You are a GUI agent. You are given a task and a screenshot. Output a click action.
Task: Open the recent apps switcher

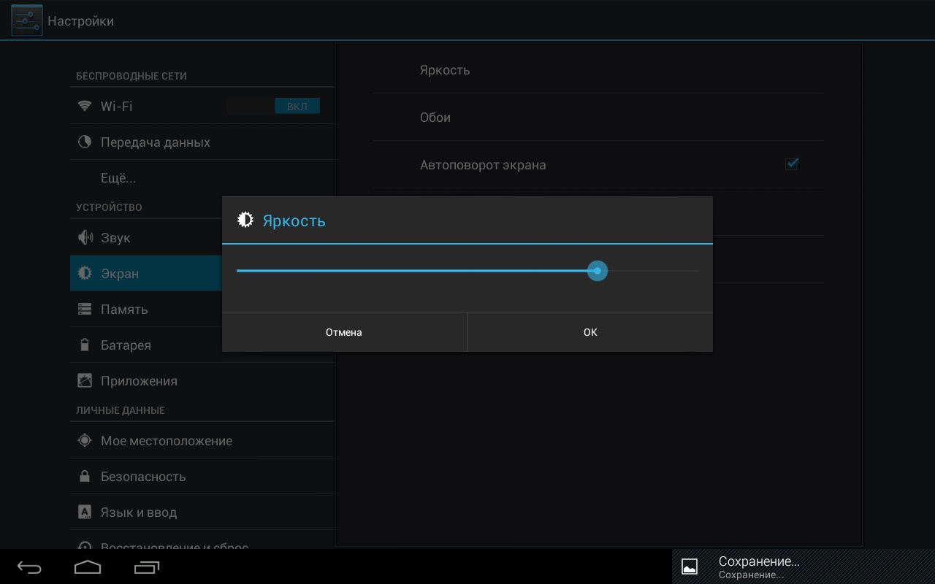pyautogui.click(x=147, y=567)
